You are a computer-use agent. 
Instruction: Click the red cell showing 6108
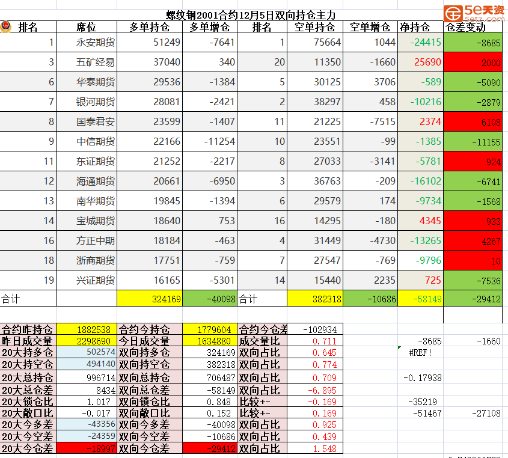coord(473,121)
